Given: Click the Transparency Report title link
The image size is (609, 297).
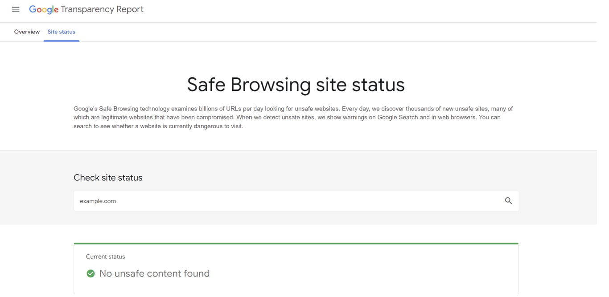Looking at the screenshot, I should [102, 9].
